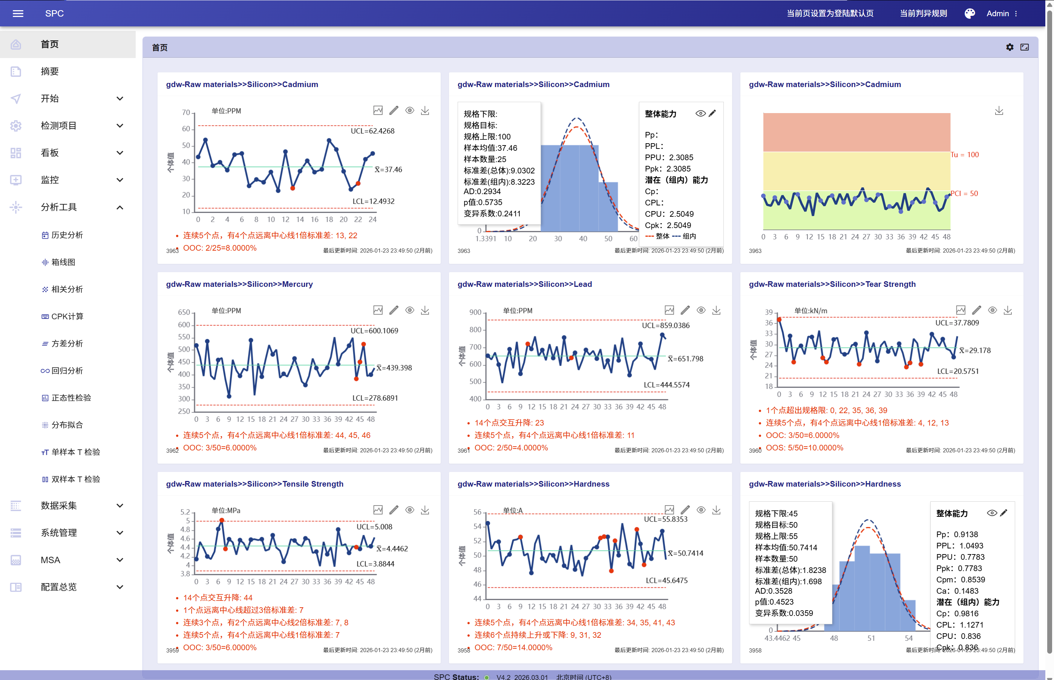Open the 摘要 sidebar item
This screenshot has width=1054, height=680.
coord(49,72)
